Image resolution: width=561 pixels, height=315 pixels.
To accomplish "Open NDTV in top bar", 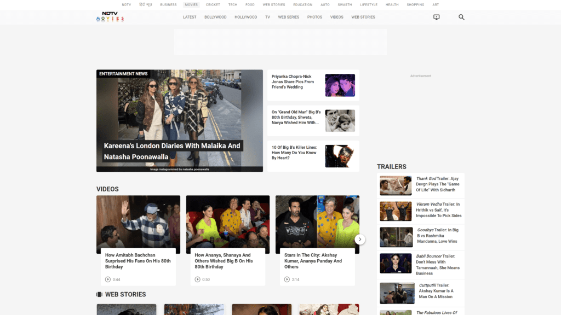I will tap(127, 4).
